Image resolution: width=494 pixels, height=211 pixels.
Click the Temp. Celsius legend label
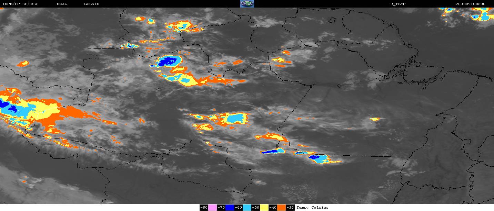tap(312, 208)
